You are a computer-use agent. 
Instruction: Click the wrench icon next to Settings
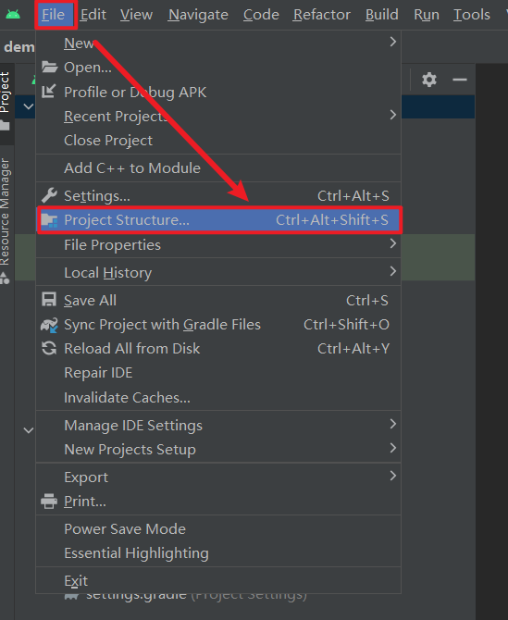tap(49, 196)
